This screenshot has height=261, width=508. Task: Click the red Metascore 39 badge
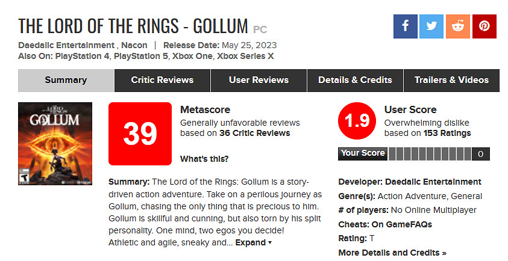(x=139, y=134)
